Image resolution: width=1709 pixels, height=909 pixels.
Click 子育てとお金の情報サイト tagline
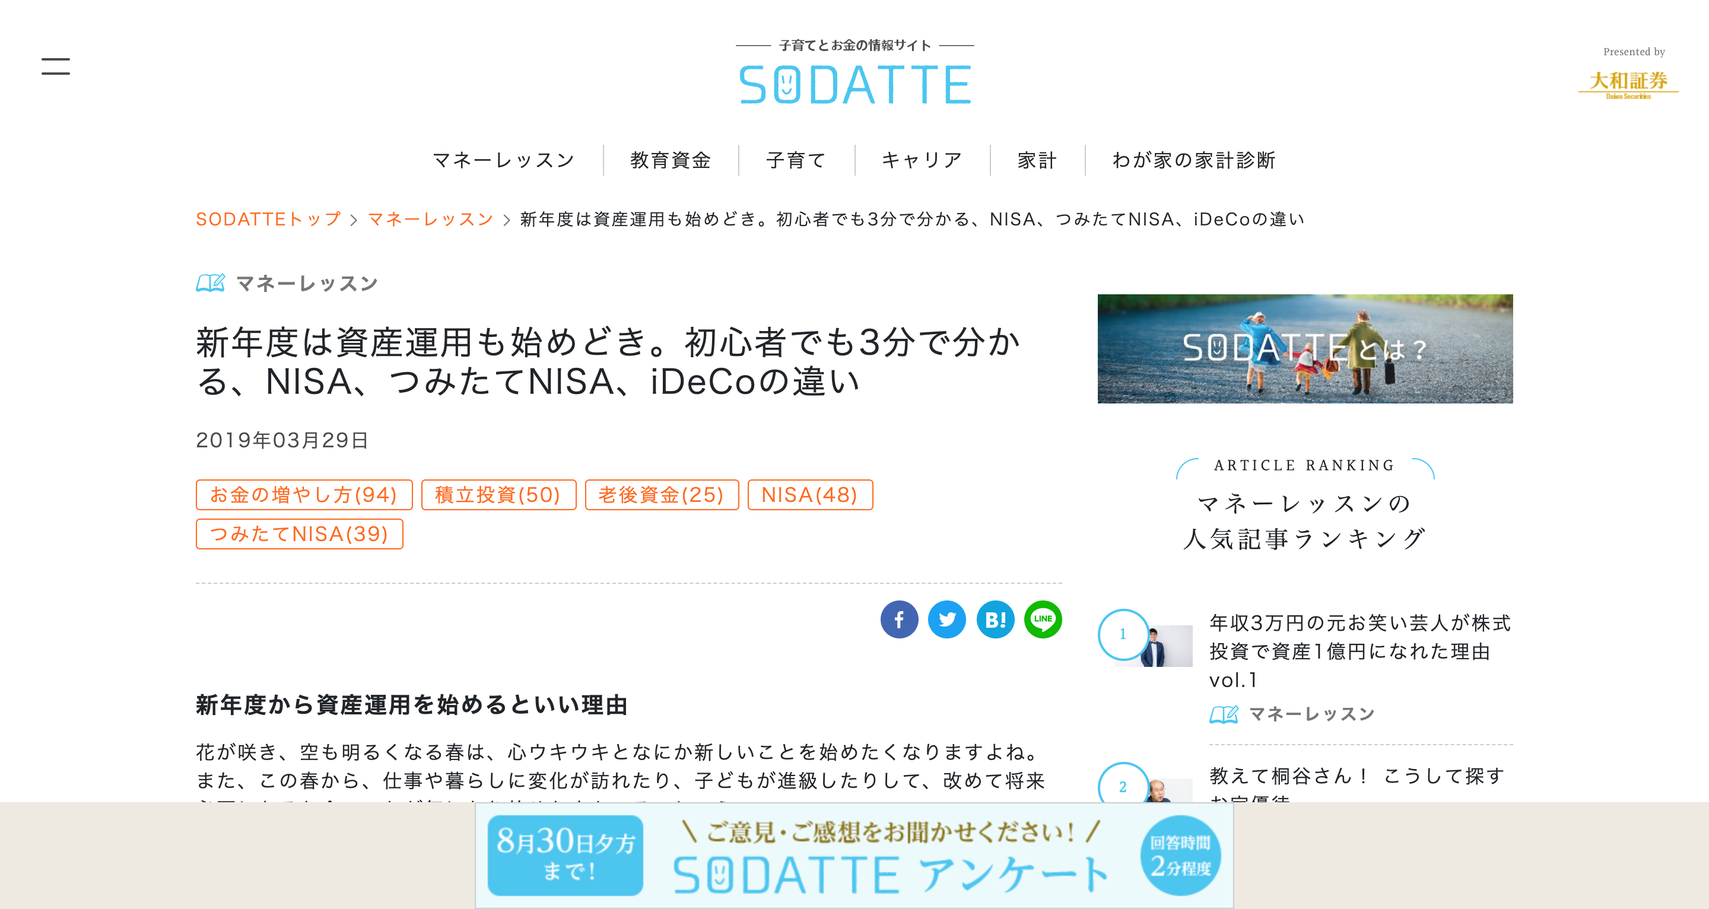pyautogui.click(x=855, y=45)
